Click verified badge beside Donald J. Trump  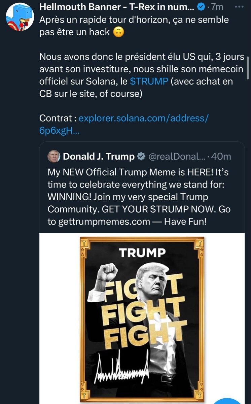[141, 157]
